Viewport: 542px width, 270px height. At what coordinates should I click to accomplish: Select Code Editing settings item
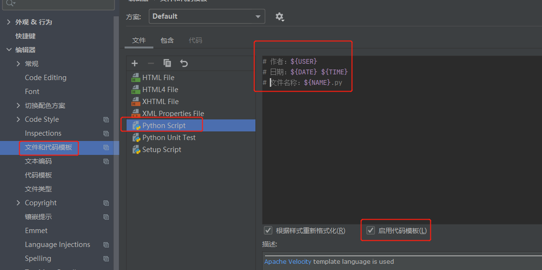click(46, 78)
